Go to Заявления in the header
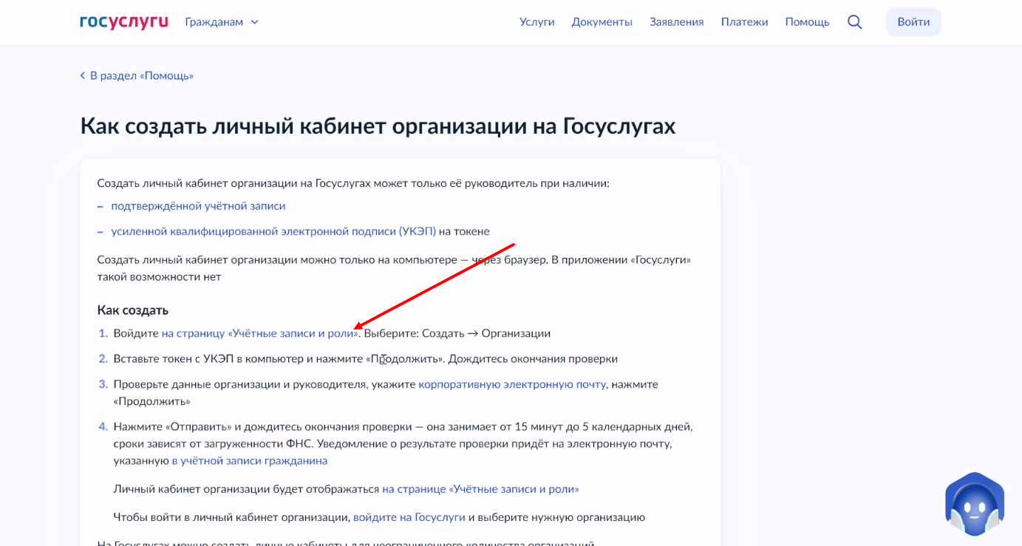The image size is (1022, 546). pyautogui.click(x=676, y=22)
